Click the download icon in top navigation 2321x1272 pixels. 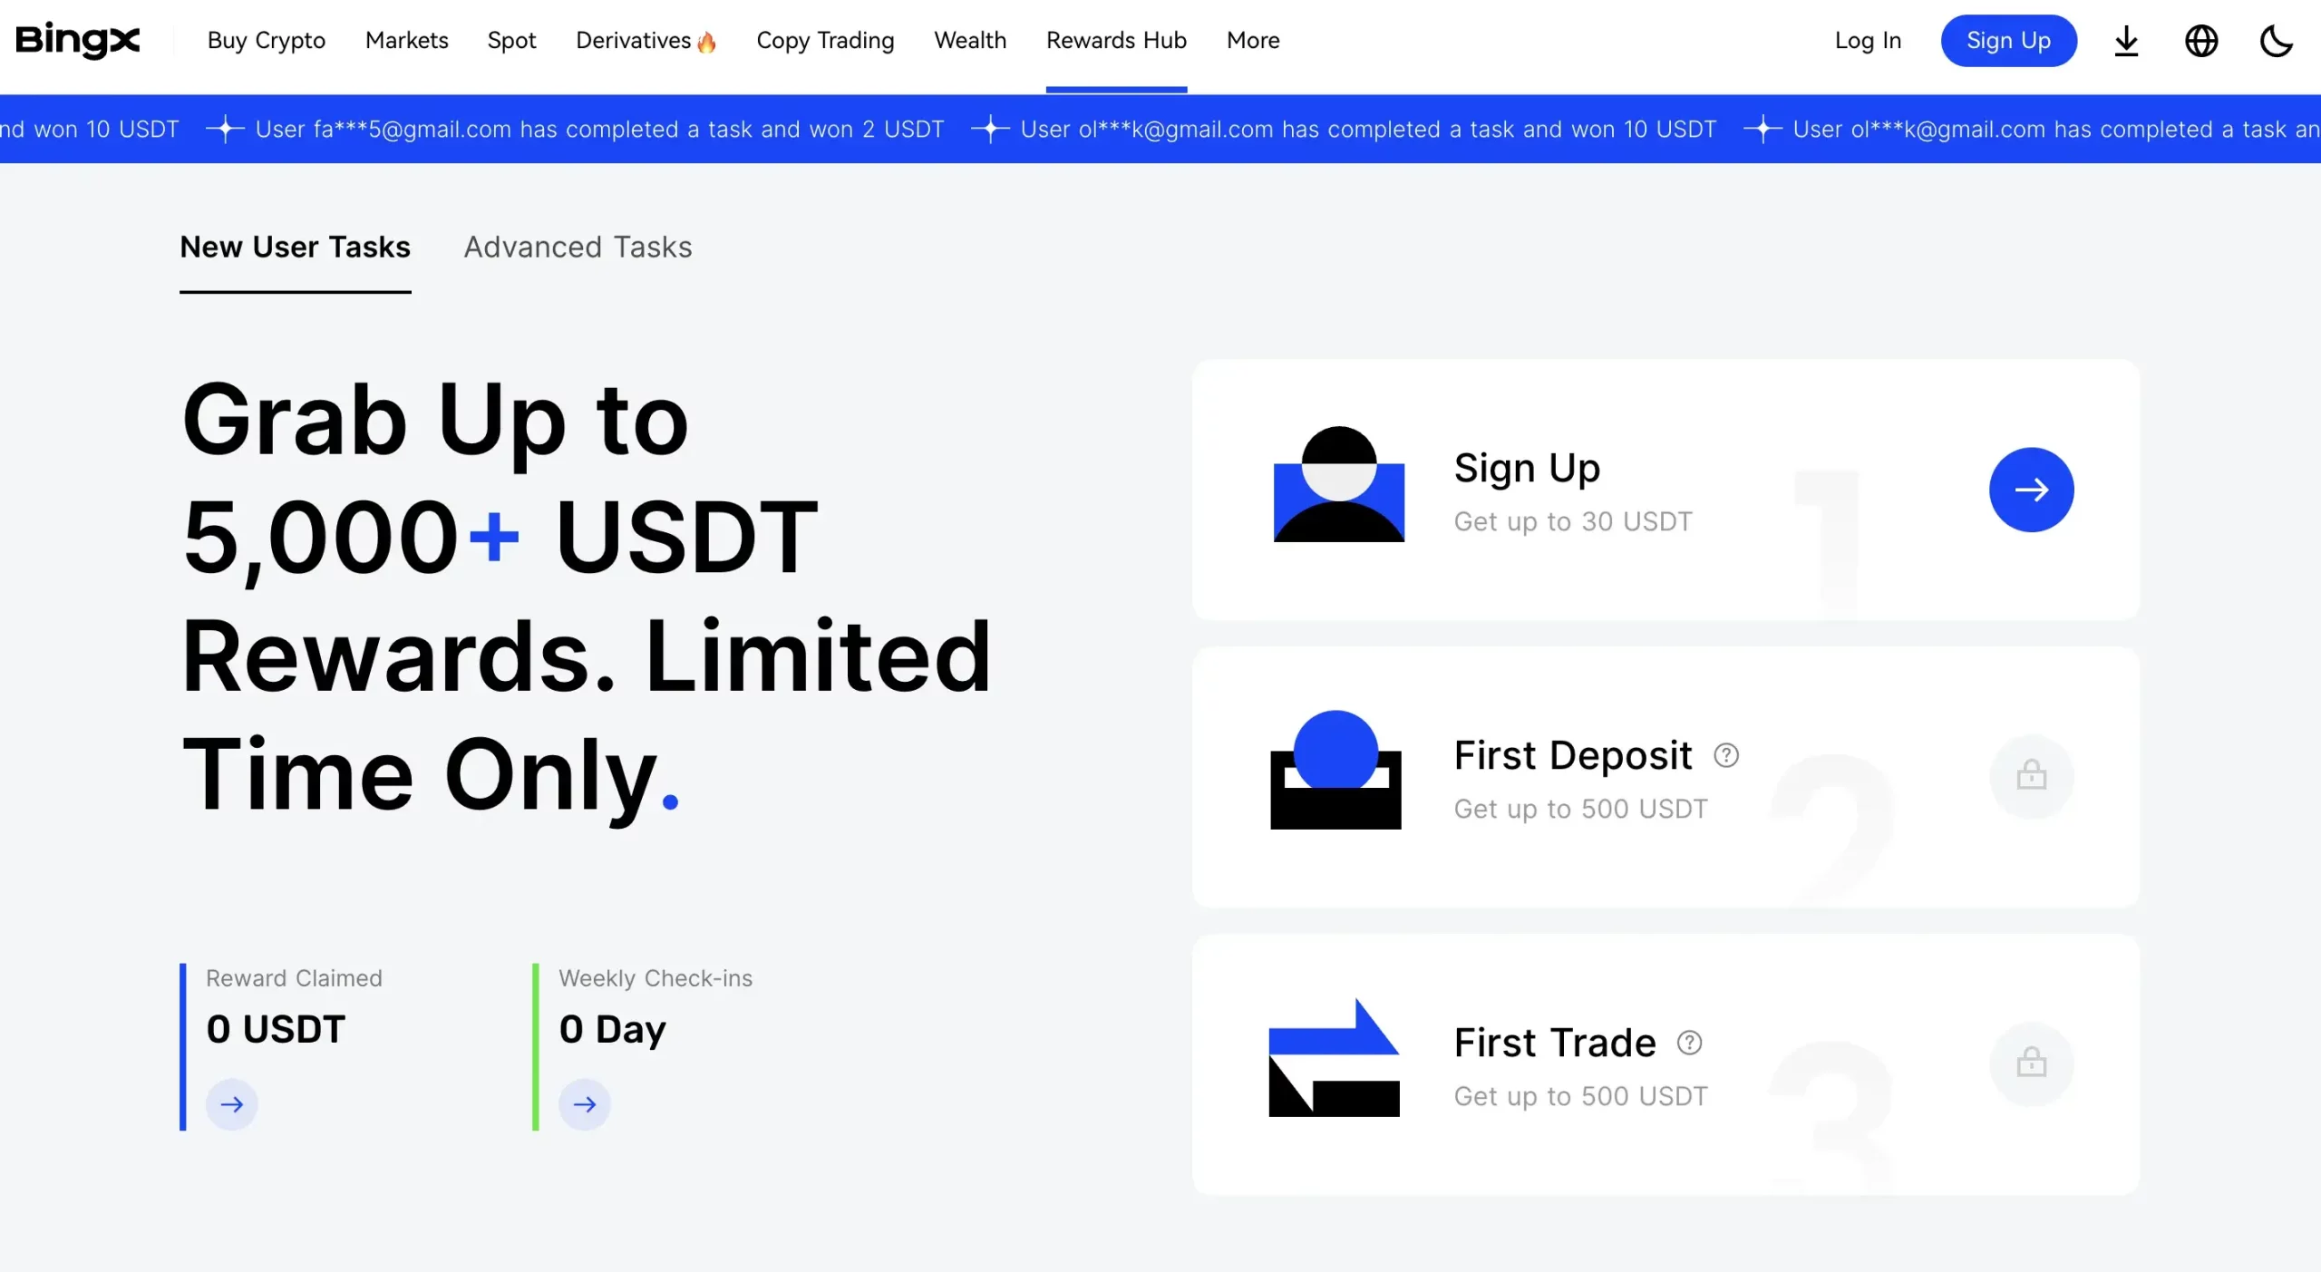point(2127,39)
